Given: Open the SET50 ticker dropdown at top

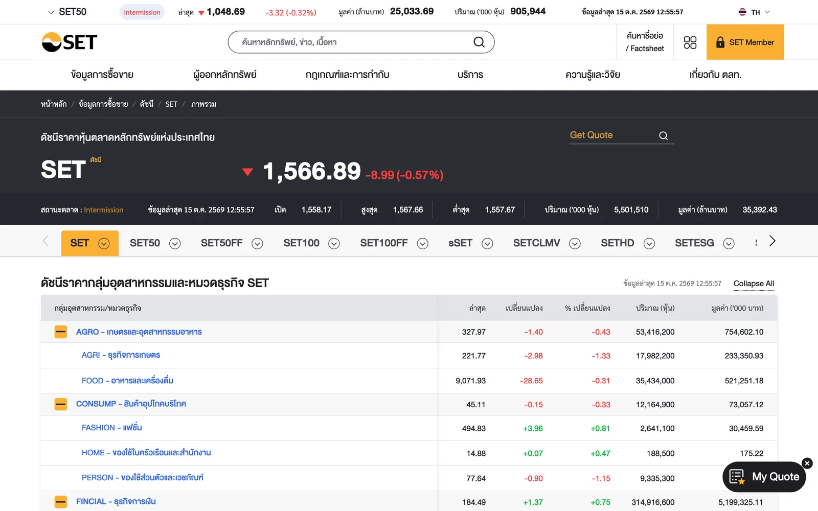Looking at the screenshot, I should (x=67, y=12).
